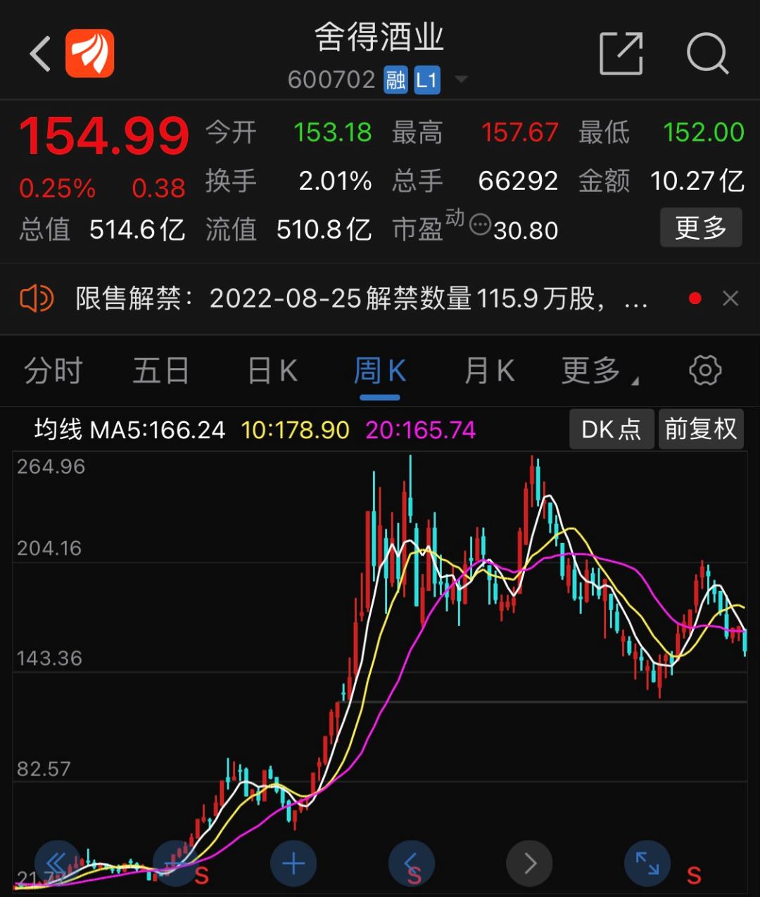This screenshot has height=897, width=760.
Task: Switch to 五日 tab
Action: tap(161, 371)
